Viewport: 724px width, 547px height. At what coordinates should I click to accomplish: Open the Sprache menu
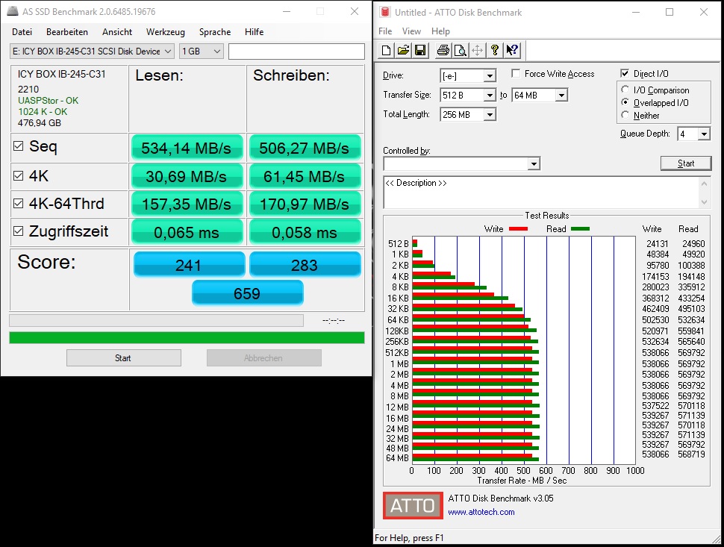(215, 32)
